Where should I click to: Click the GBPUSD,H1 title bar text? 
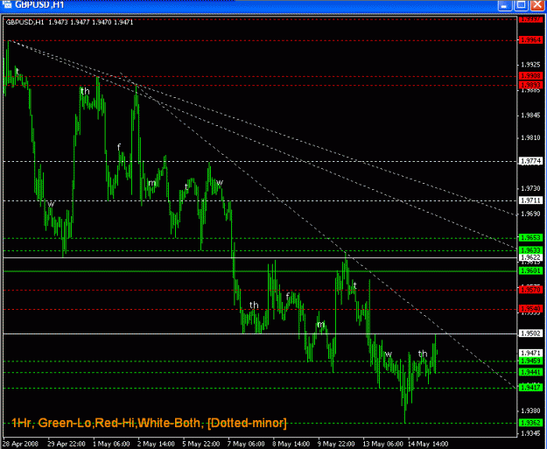39,5
